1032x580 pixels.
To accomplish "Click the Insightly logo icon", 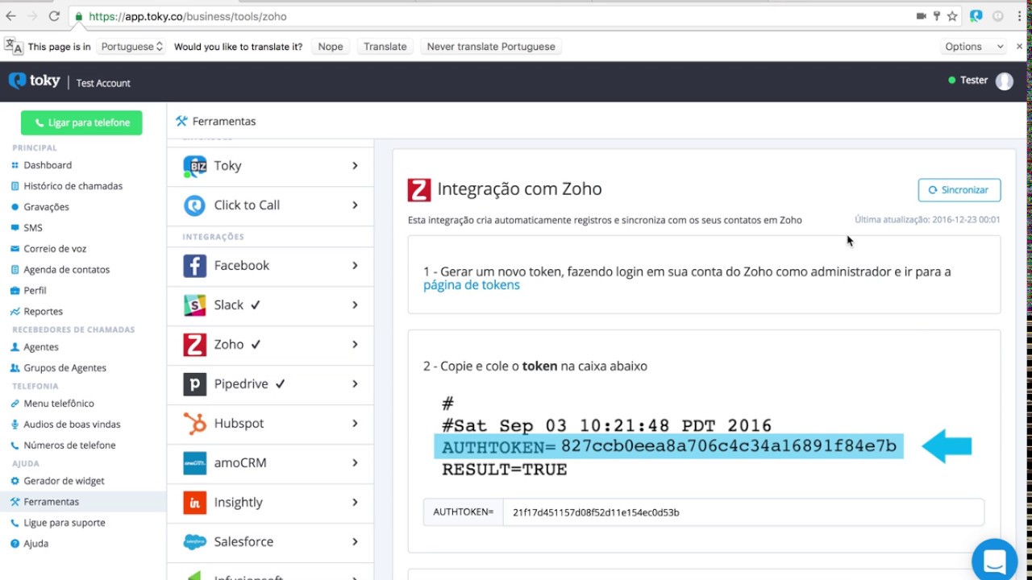I will click(x=194, y=503).
